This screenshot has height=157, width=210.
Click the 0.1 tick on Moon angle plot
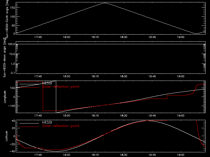tap(13, 73)
